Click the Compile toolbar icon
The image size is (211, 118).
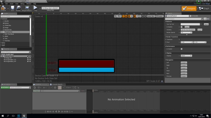tap(3, 8)
